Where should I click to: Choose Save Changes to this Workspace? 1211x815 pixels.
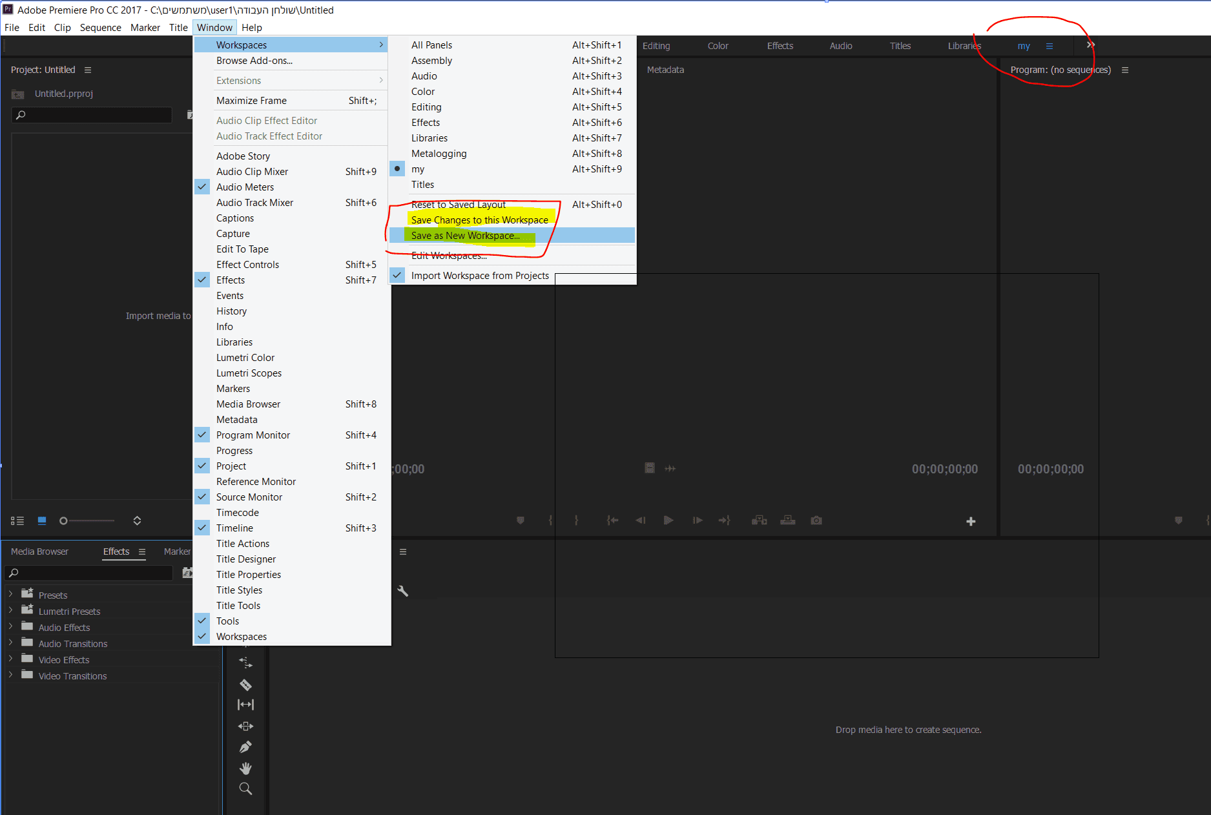(x=512, y=220)
